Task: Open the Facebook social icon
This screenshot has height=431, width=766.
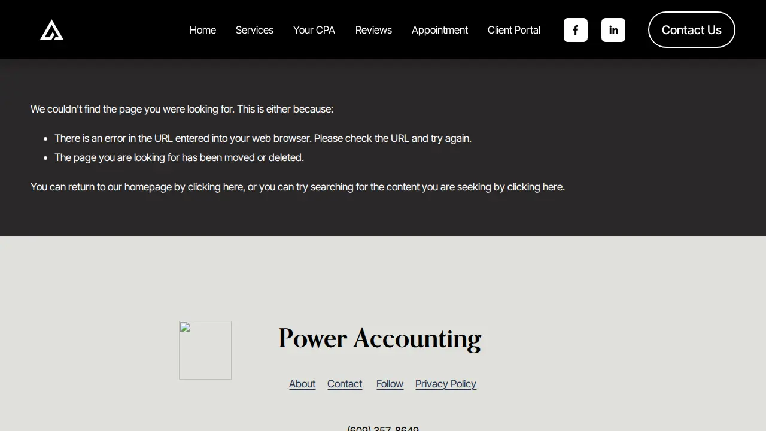Action: point(576,30)
